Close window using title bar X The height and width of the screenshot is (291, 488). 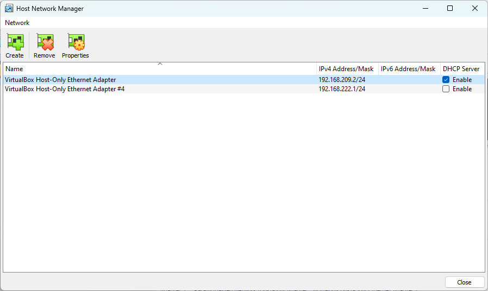point(474,8)
